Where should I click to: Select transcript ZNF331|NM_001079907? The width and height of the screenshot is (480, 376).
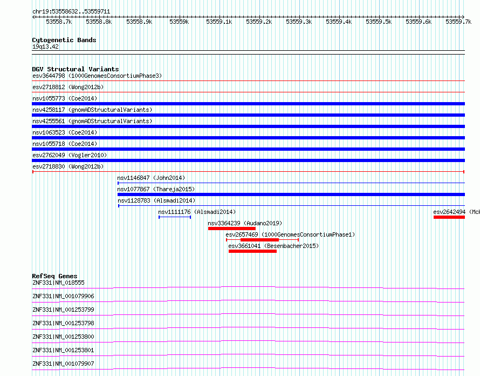tap(63, 364)
